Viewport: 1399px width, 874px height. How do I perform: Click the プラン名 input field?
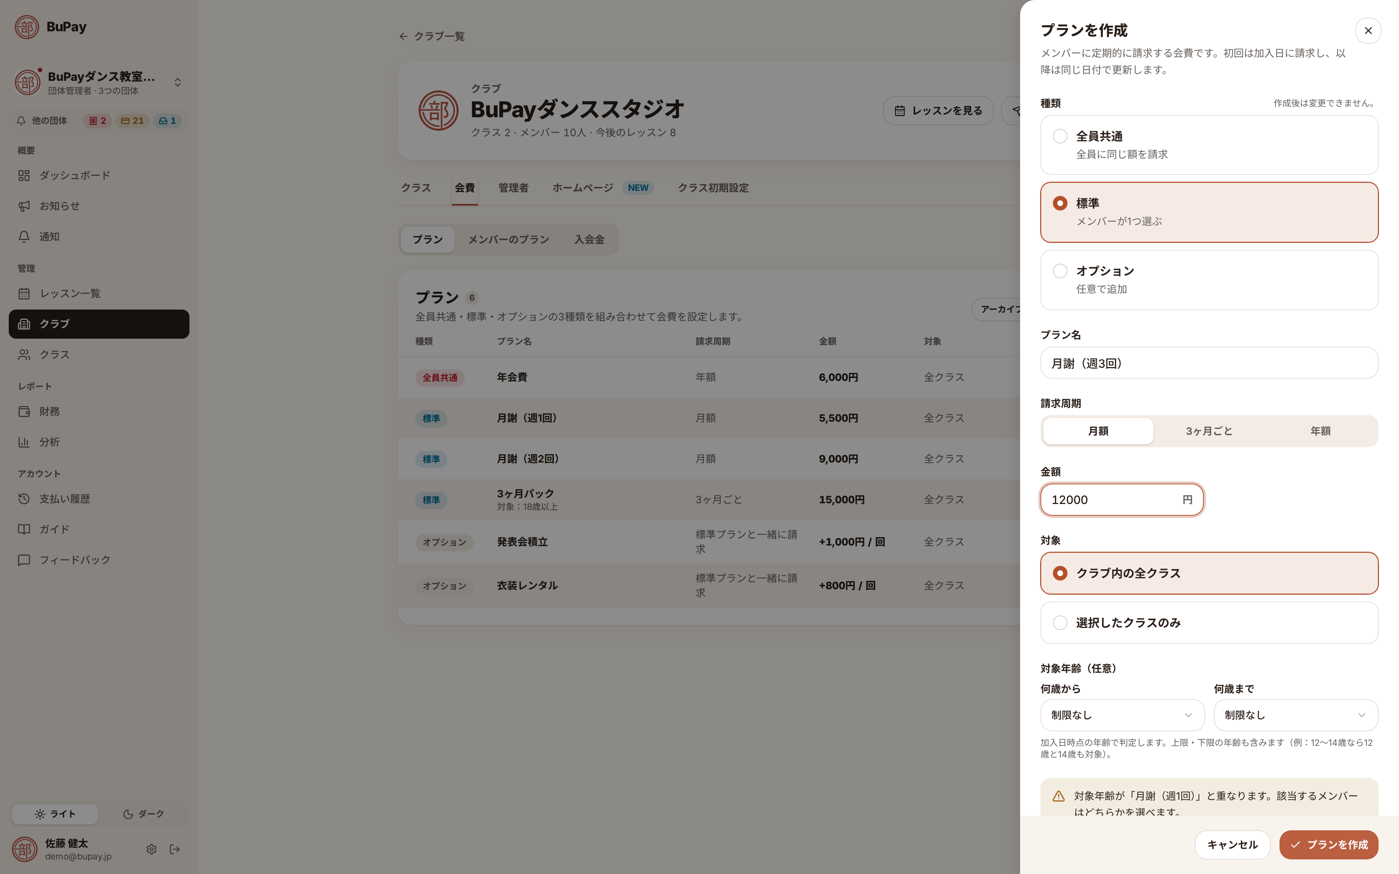click(1209, 363)
